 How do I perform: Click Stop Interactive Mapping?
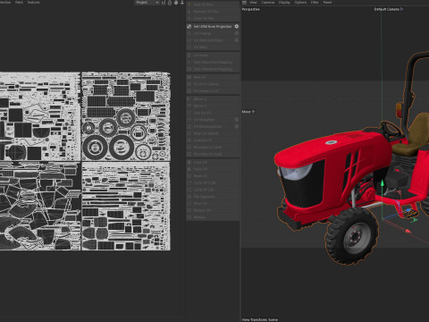pyautogui.click(x=213, y=69)
